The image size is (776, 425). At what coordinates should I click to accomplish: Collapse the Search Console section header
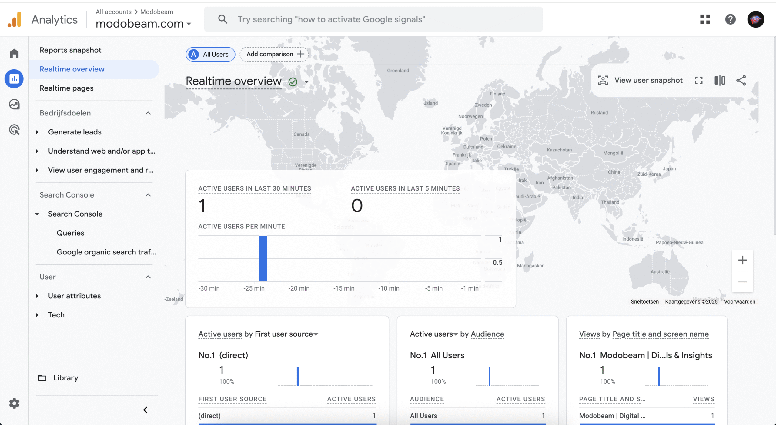coord(148,195)
